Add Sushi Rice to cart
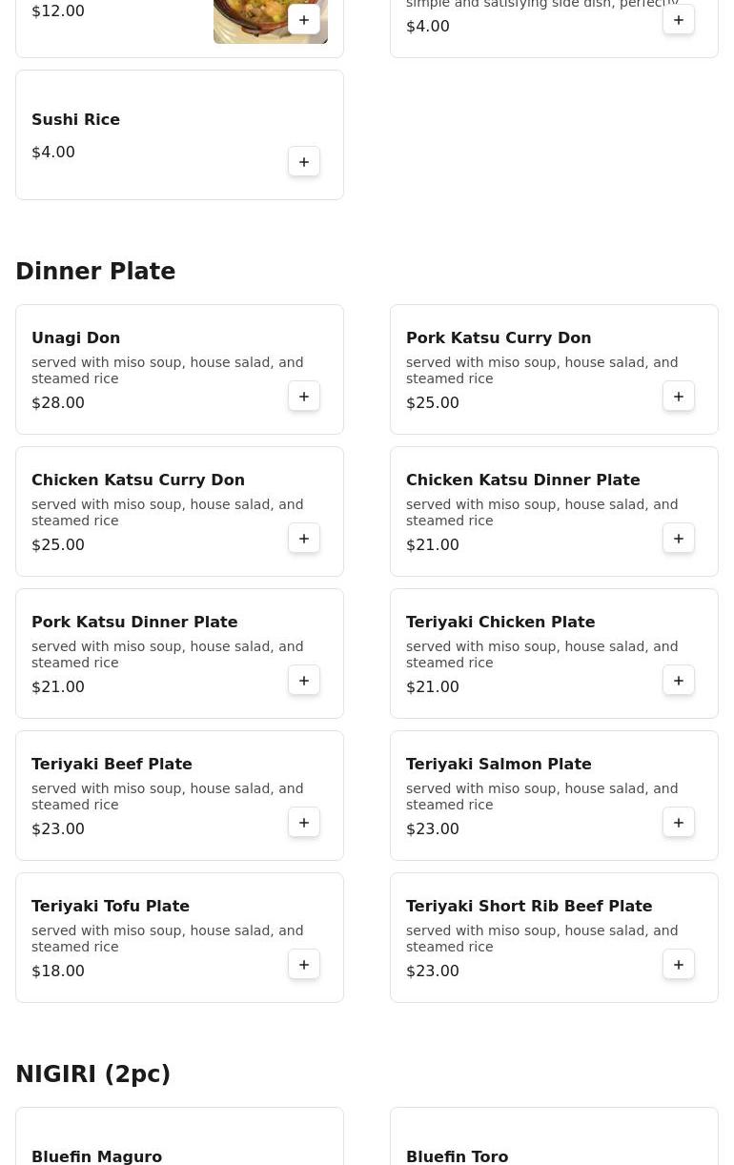 pos(304,162)
